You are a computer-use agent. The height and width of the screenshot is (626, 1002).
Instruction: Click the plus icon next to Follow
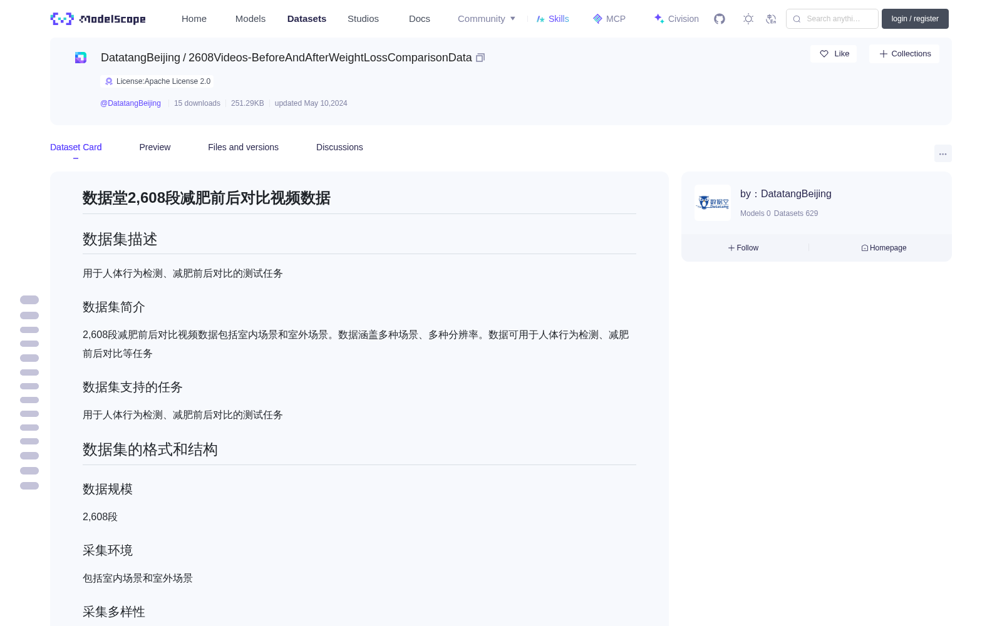(x=731, y=248)
